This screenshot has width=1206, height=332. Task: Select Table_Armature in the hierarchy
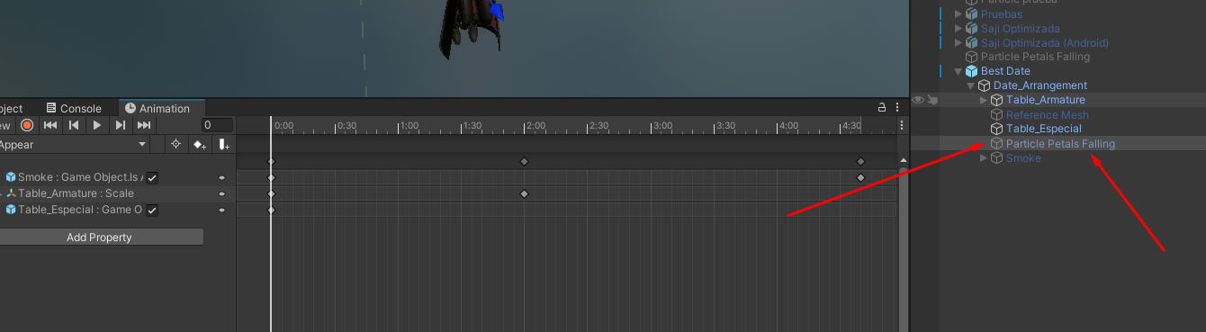pyautogui.click(x=1046, y=100)
